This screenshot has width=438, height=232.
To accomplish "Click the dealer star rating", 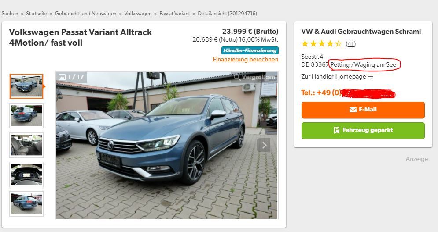I will 321,44.
